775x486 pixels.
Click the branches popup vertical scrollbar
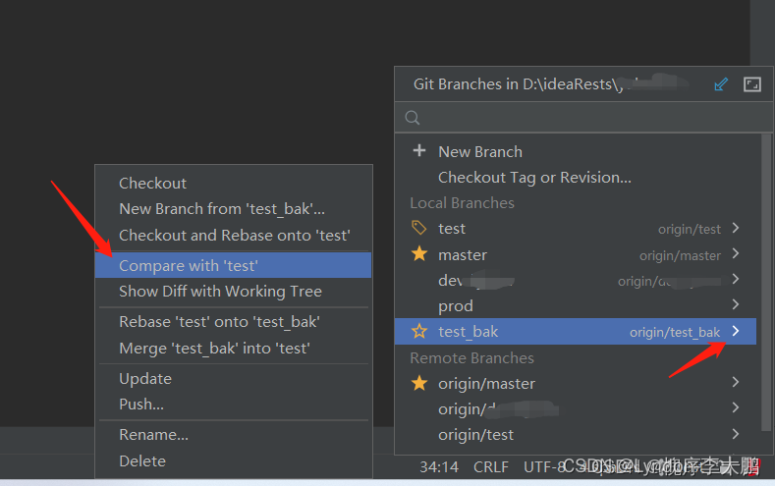[x=766, y=277]
